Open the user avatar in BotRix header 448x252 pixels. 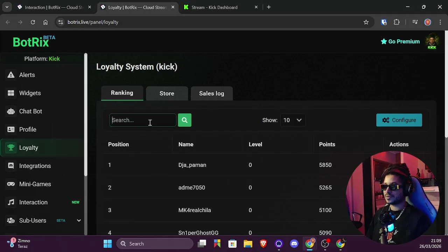[432, 42]
